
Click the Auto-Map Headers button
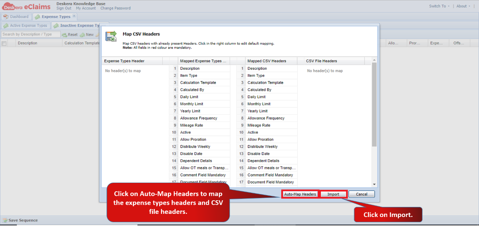click(300, 194)
